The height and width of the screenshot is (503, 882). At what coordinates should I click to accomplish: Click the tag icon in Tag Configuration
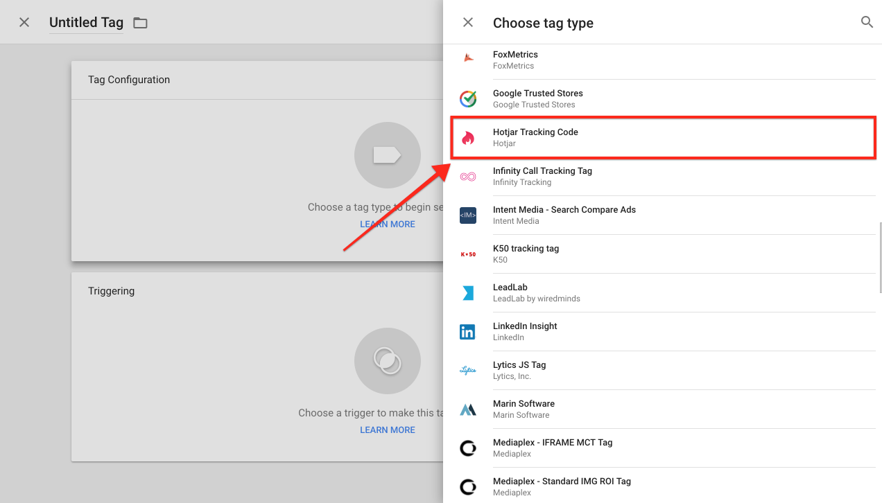pos(387,155)
